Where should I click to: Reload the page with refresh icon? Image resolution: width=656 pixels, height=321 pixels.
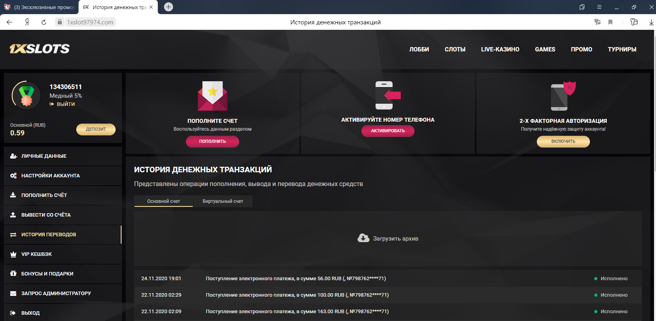pos(44,22)
